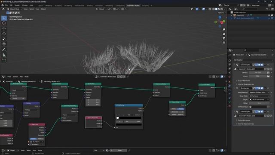Click the Blender logo menu icon

[3, 5]
